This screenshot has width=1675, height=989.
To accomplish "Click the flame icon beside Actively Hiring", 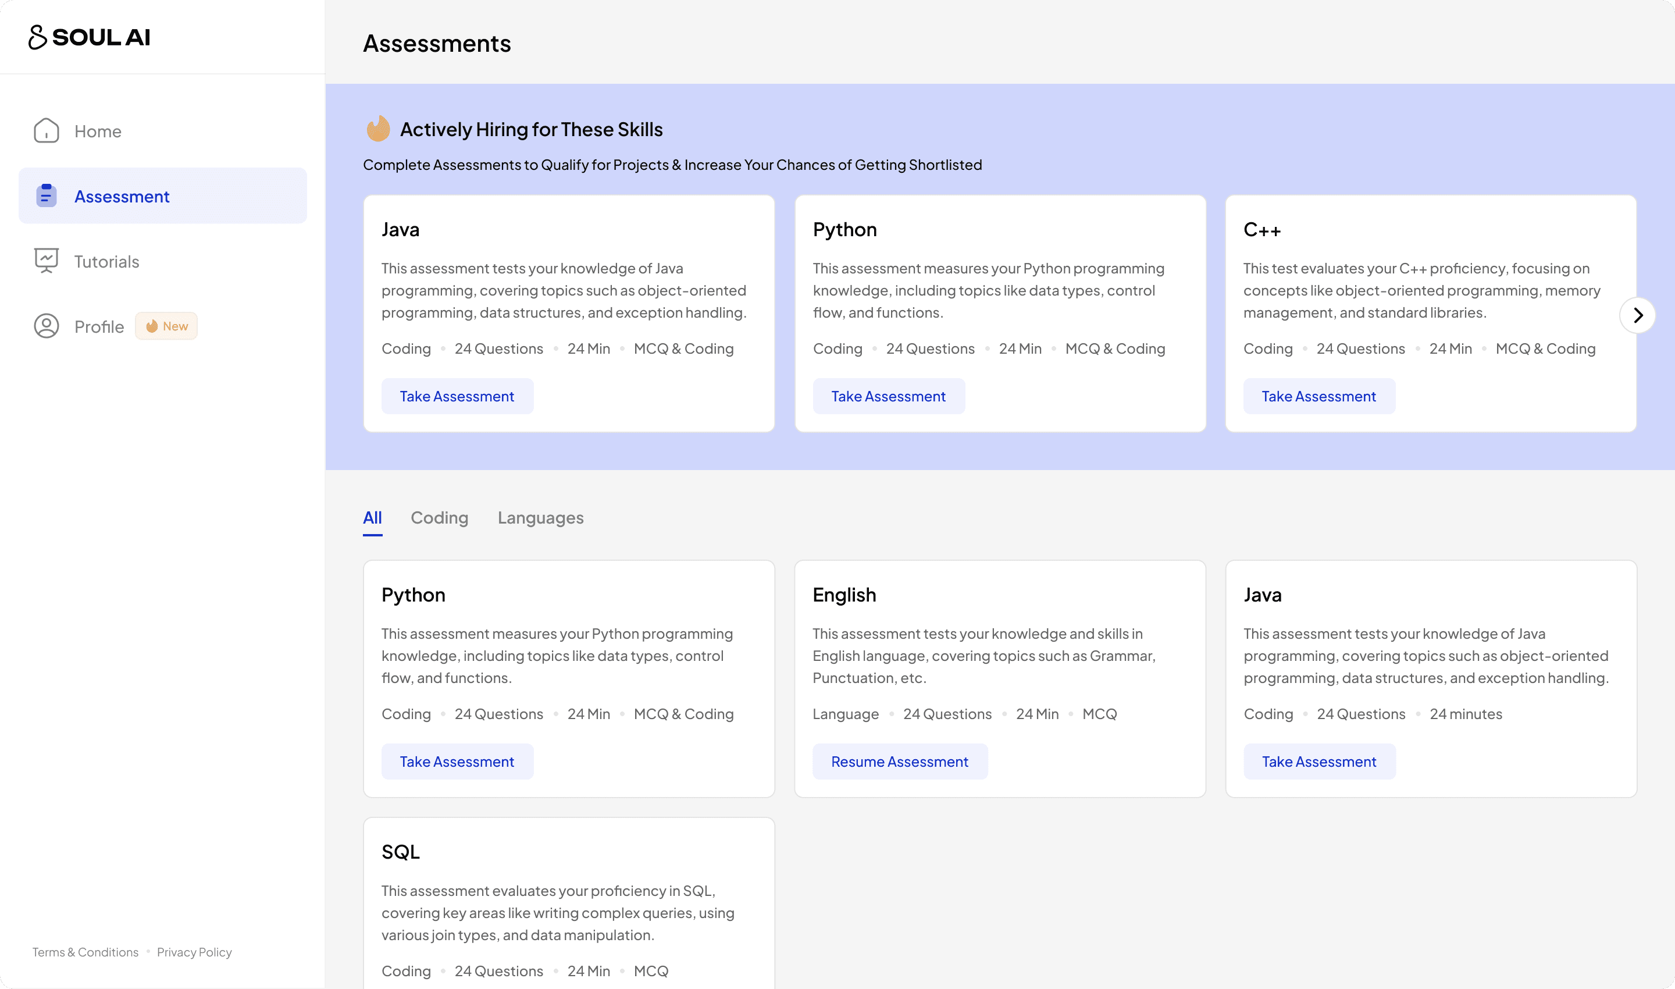I will pos(379,129).
